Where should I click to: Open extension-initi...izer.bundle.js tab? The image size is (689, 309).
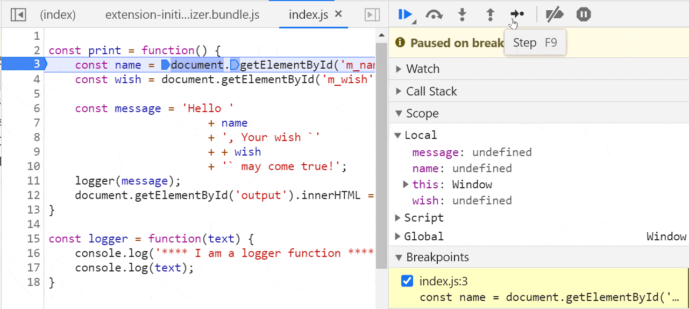pyautogui.click(x=182, y=14)
